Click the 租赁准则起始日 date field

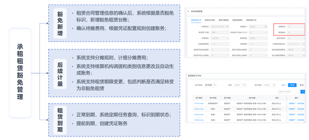295,44
